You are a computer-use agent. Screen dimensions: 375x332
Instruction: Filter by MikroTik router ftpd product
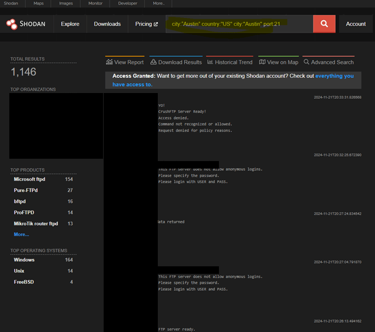(x=36, y=224)
